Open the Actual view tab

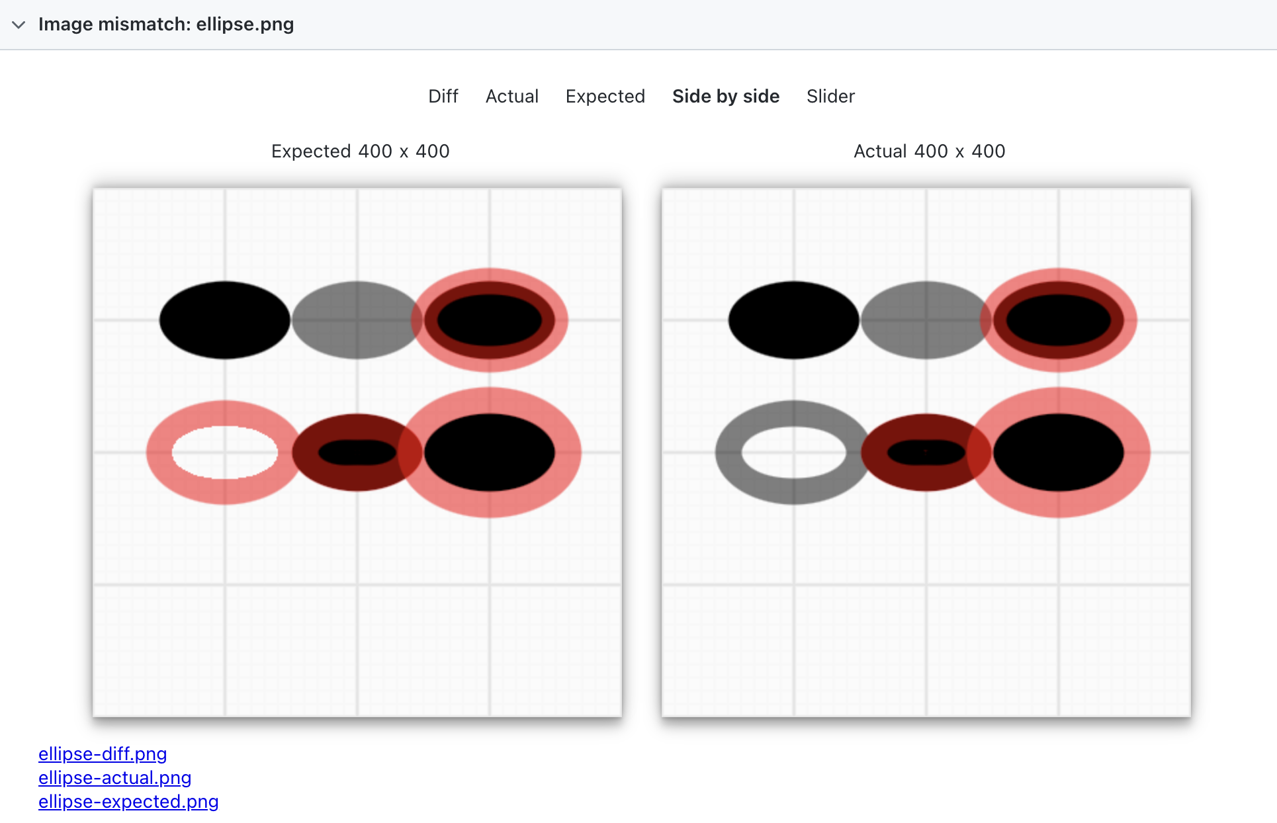tap(511, 97)
